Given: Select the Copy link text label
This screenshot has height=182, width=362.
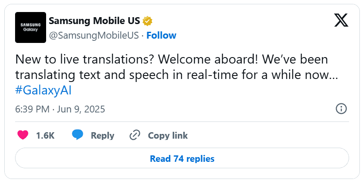Looking at the screenshot, I should (168, 136).
